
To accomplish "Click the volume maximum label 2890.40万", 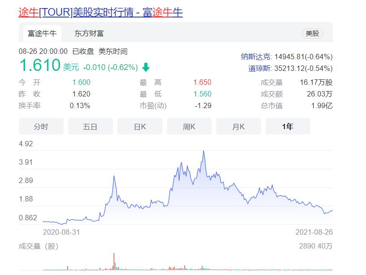I will 316,246.
